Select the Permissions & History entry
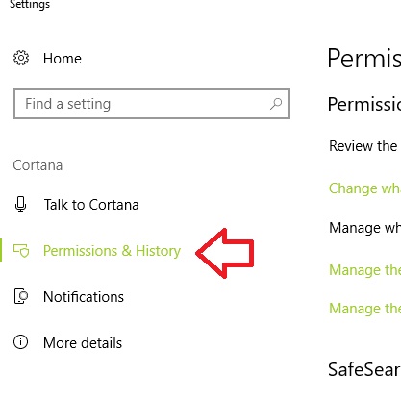401x400 pixels. point(112,251)
